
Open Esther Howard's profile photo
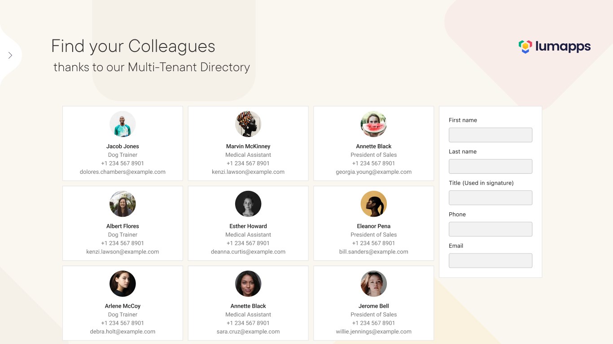[x=248, y=204]
